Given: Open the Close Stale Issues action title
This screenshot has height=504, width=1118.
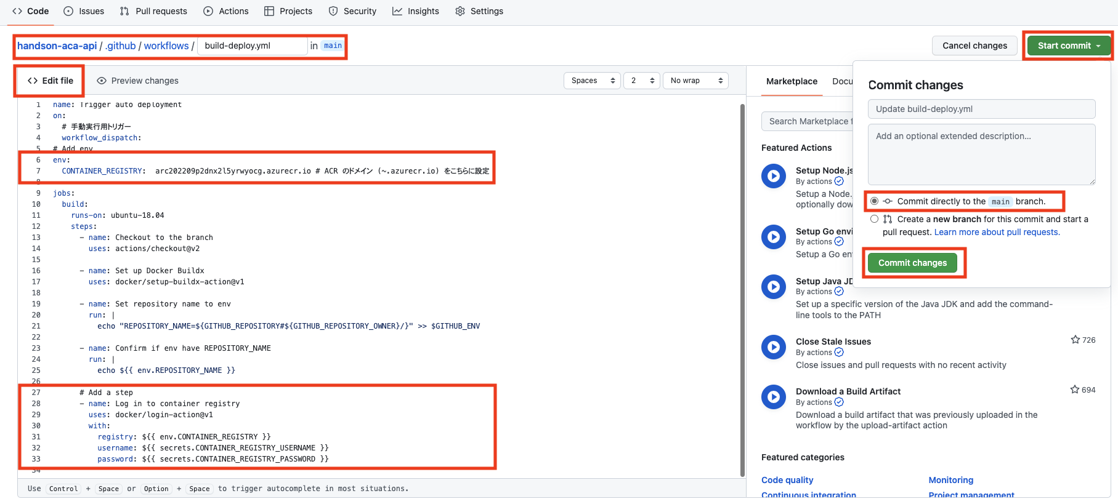Looking at the screenshot, I should coord(833,342).
